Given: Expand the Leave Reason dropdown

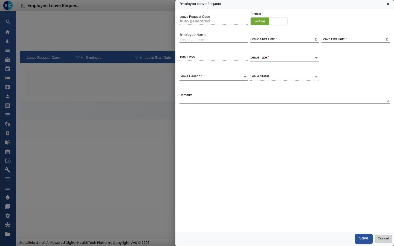Looking at the screenshot, I should pyautogui.click(x=245, y=77).
